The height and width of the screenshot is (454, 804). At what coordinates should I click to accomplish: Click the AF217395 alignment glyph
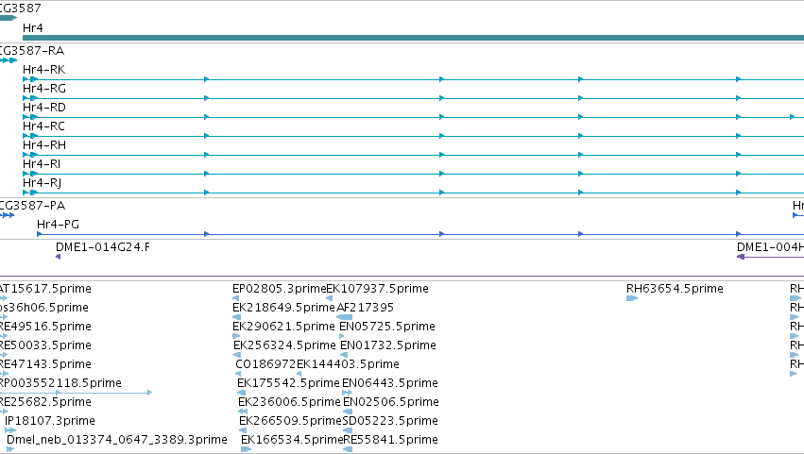coord(344,317)
